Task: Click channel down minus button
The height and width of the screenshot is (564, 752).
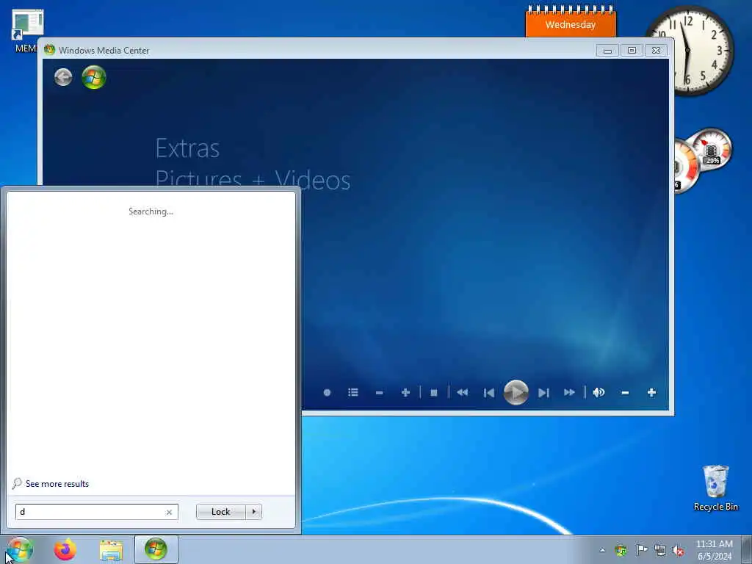Action: 380,393
